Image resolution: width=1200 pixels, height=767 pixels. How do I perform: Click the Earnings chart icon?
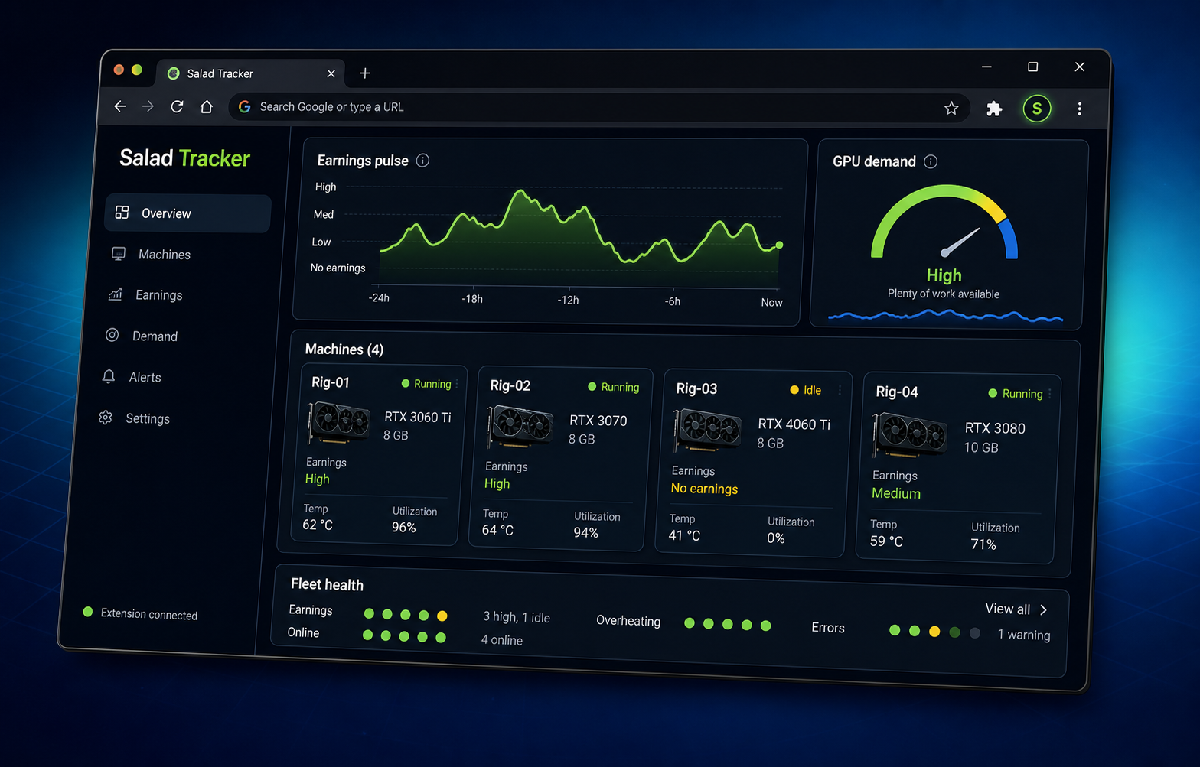coord(116,294)
